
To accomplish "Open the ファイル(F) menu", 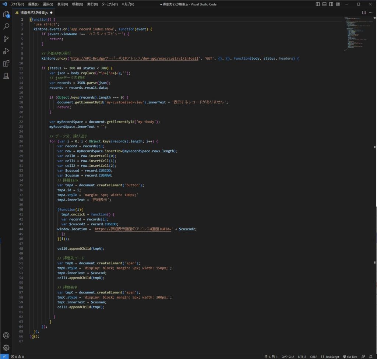I will [17, 4].
